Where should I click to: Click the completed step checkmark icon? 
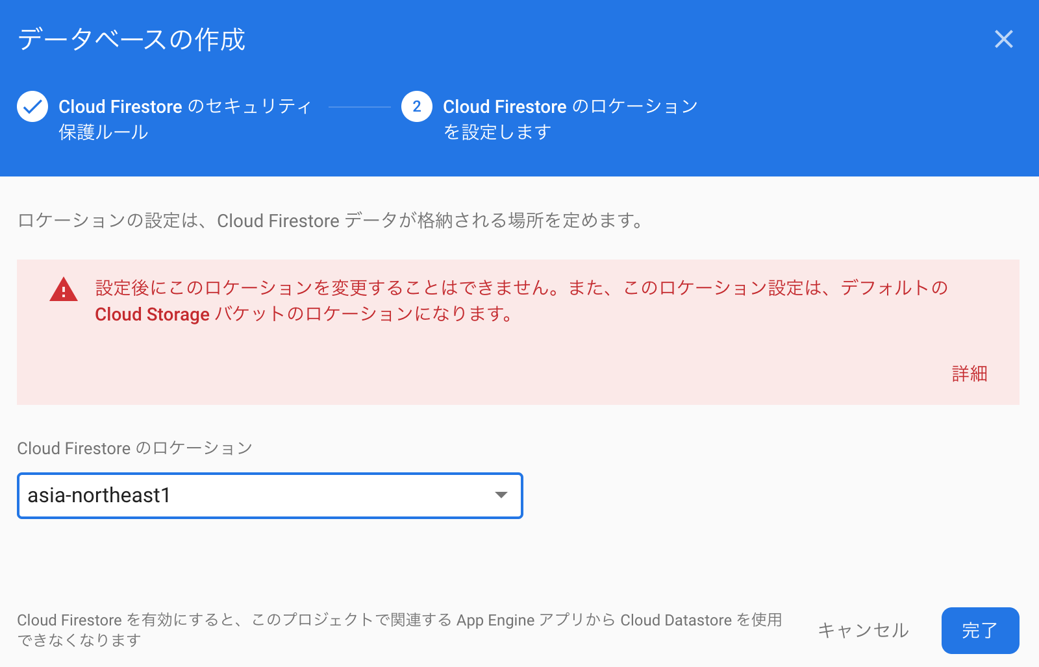(x=32, y=106)
